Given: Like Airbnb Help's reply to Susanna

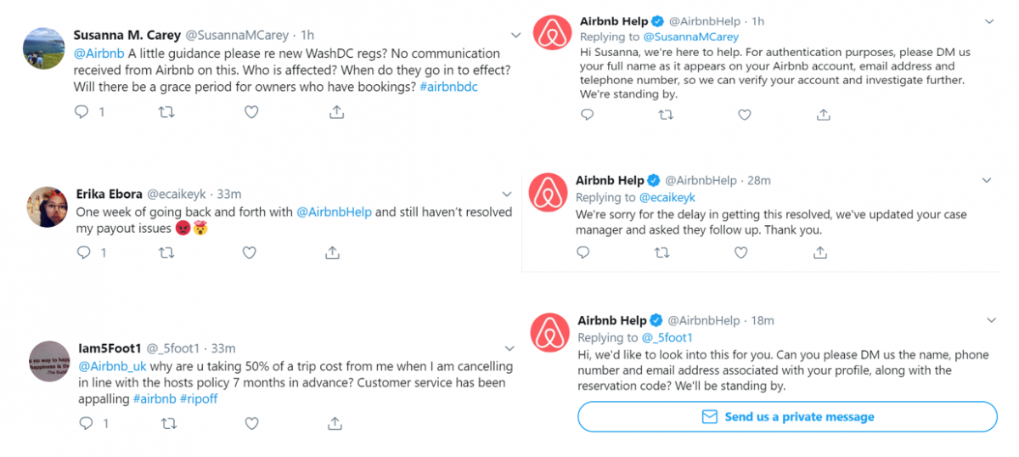Looking at the screenshot, I should [744, 115].
